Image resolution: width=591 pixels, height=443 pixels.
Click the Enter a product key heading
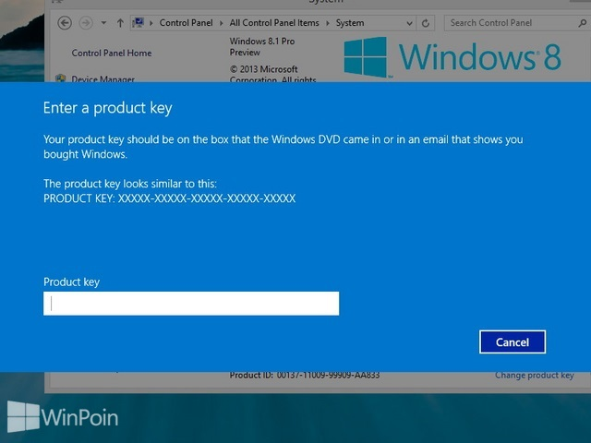point(108,108)
